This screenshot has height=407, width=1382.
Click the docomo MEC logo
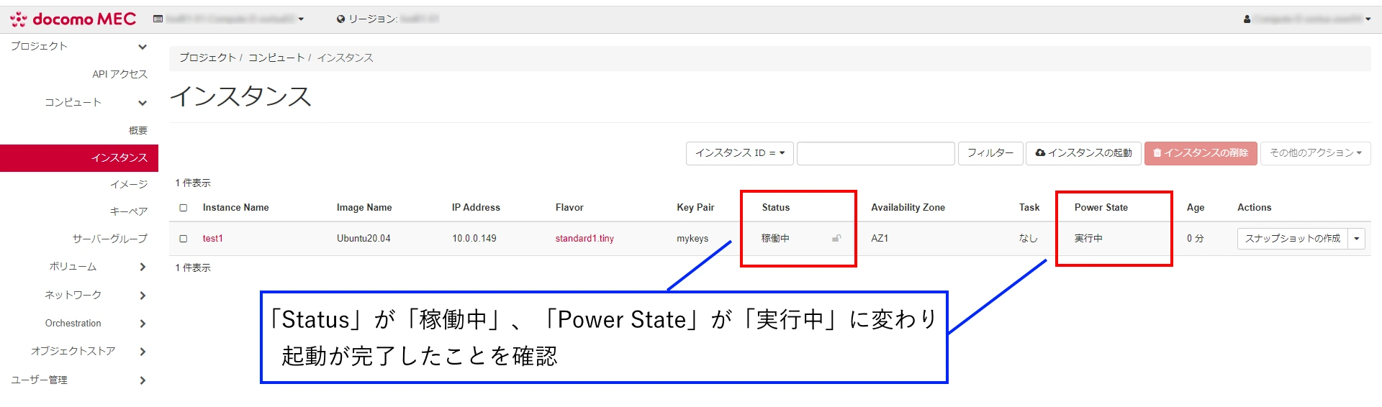click(73, 19)
